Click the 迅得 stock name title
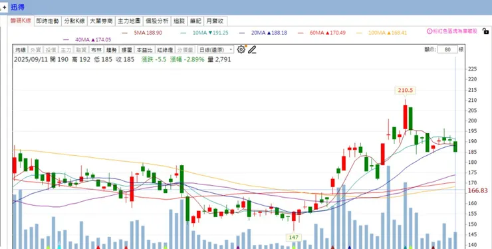The width and height of the screenshot is (492, 249). (17, 7)
